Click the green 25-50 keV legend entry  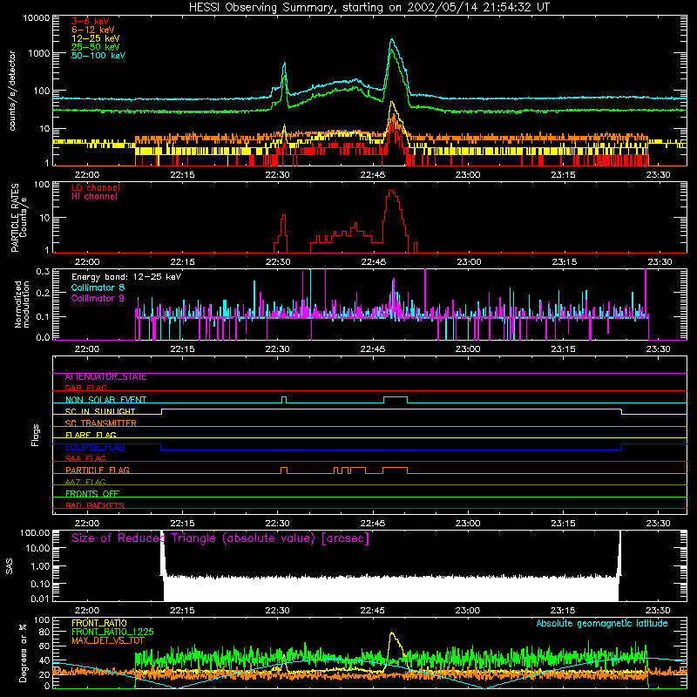coord(96,47)
